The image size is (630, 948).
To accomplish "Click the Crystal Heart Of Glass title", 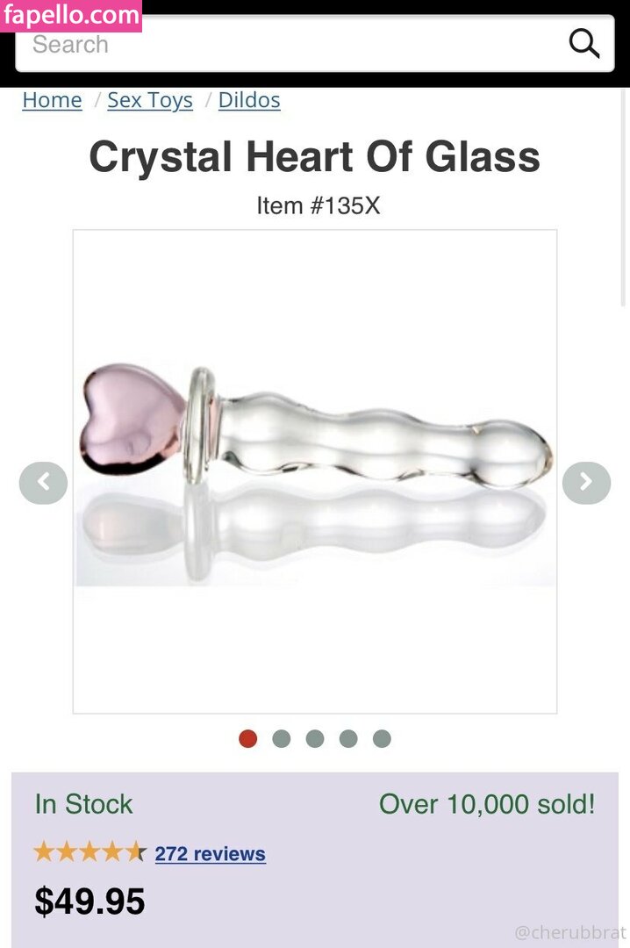I will (314, 156).
